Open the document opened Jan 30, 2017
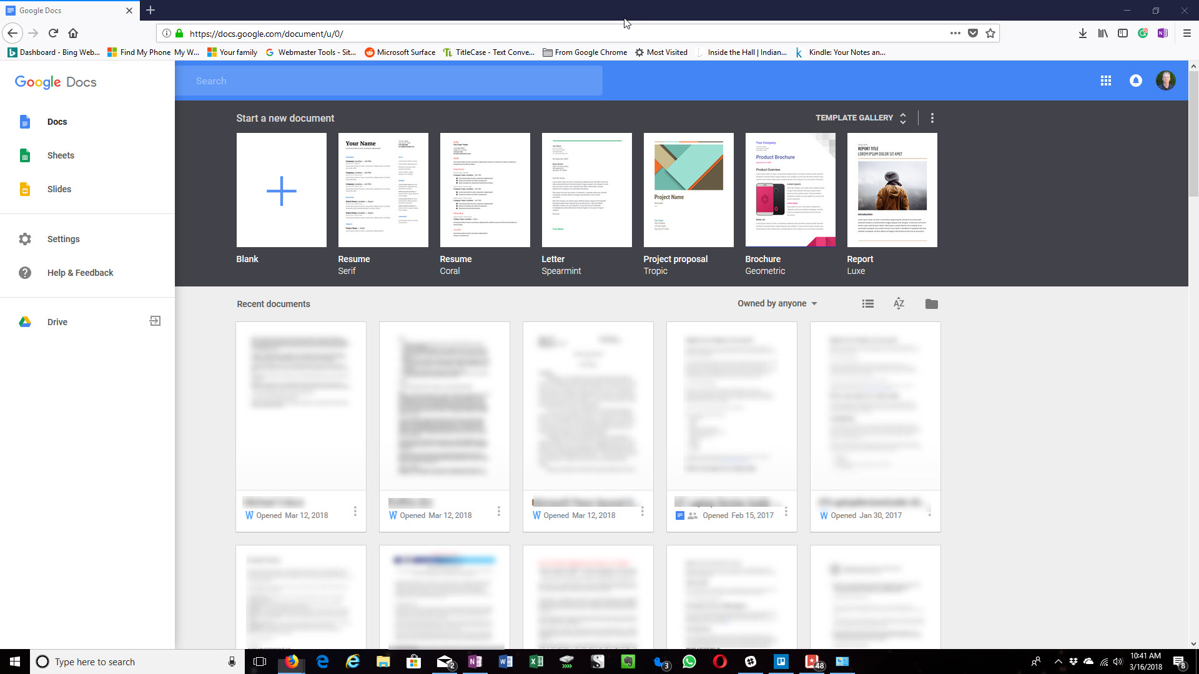 876,427
